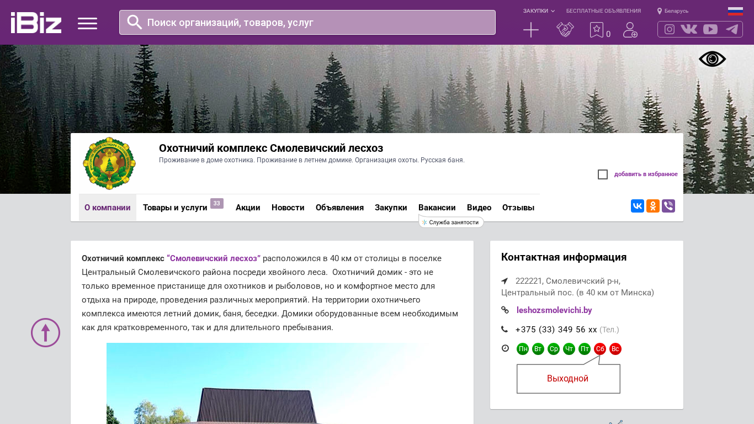Click the favorites counter 0

608,34
